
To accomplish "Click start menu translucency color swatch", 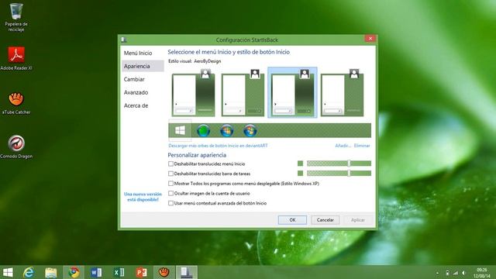I will pyautogui.click(x=300, y=164).
